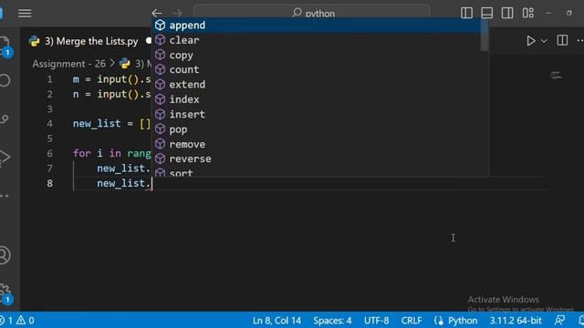Choose 'reverse' from the suggestion list

(317, 159)
